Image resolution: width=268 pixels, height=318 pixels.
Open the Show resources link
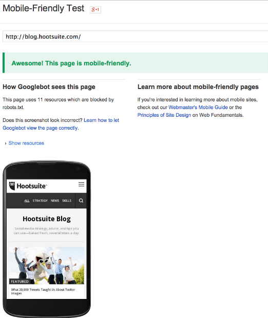pyautogui.click(x=26, y=143)
